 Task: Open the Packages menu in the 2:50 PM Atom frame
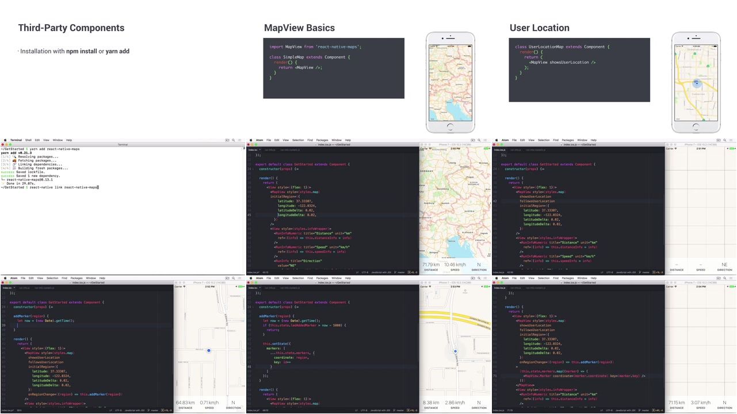coord(322,140)
